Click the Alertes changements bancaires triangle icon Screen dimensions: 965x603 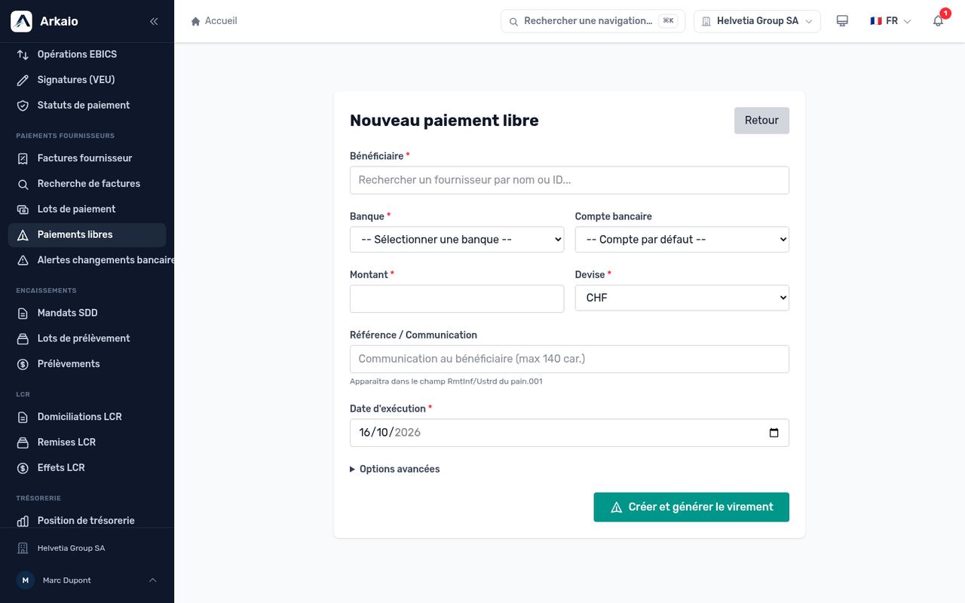pos(23,261)
